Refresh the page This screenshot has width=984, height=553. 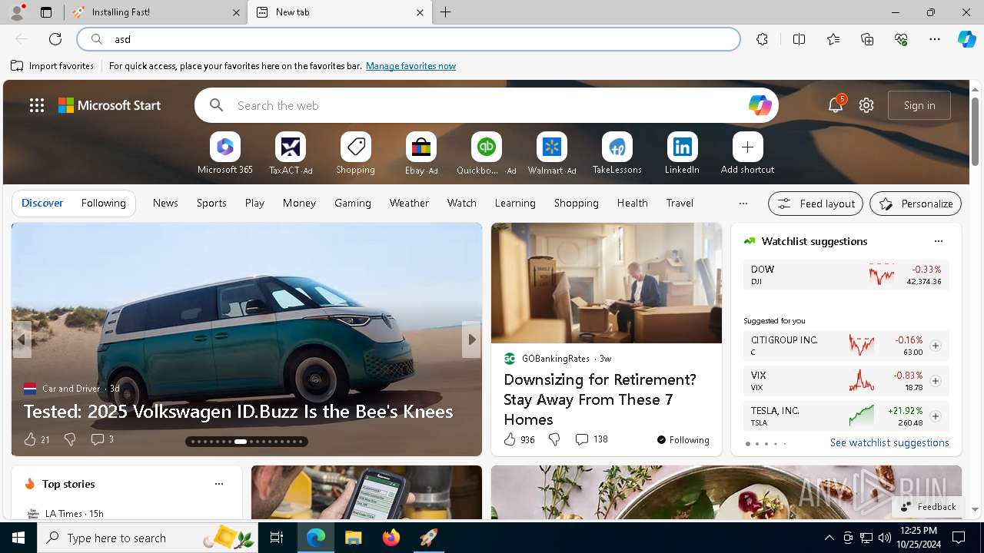point(55,39)
